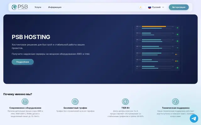Viewport: 201px width, 125px height.
Task: Click the TIER III+ title text
Action: [126, 108]
